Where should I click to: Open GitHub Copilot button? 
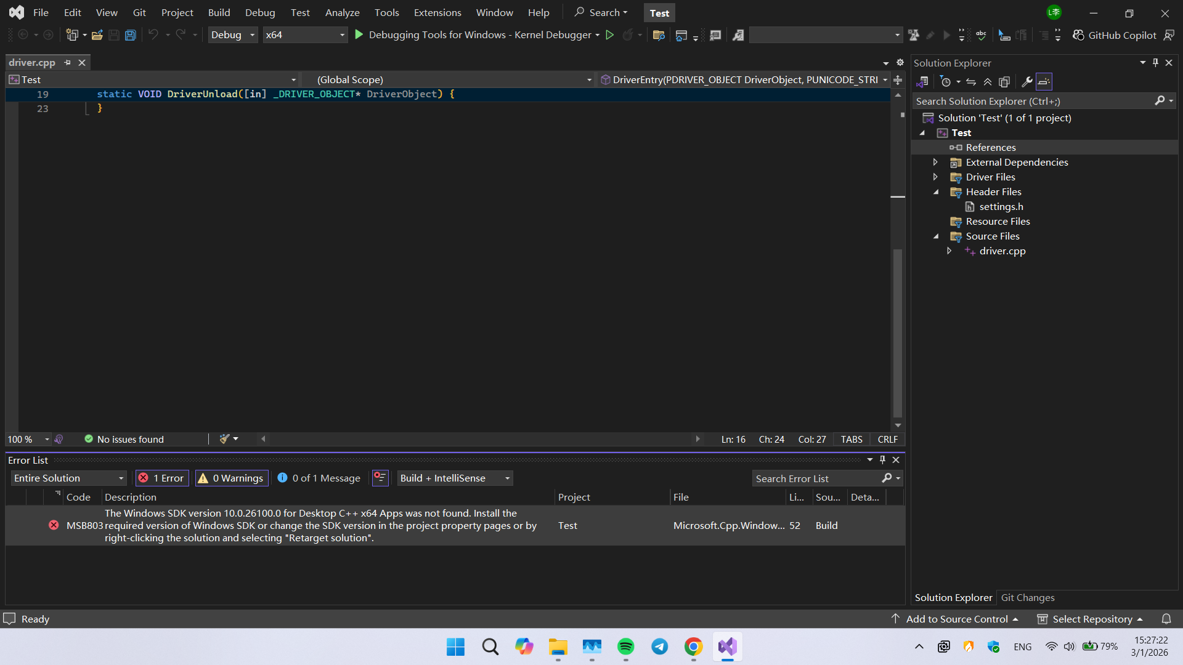pyautogui.click(x=1115, y=35)
